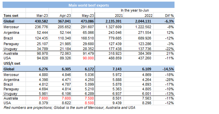This screenshot has width=219, height=114.
Task: Click the Australia difference 21% cell
Action: (170, 53)
